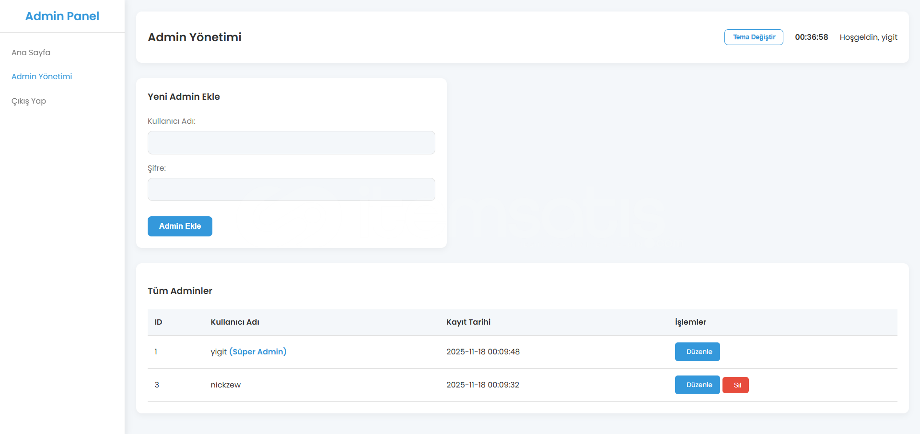Viewport: 920px width, 434px height.
Task: Open Ana Sayfa from the sidebar
Action: [31, 52]
